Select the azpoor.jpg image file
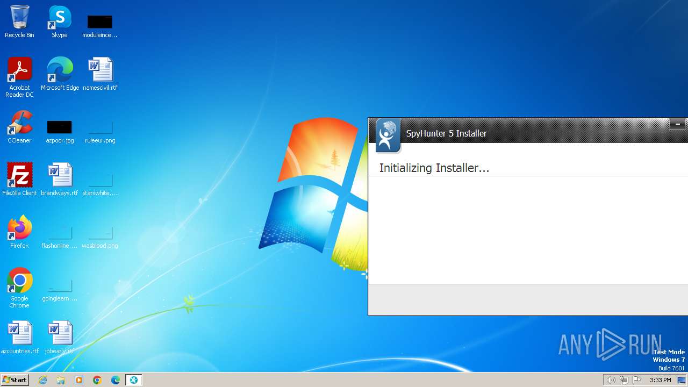 60,132
